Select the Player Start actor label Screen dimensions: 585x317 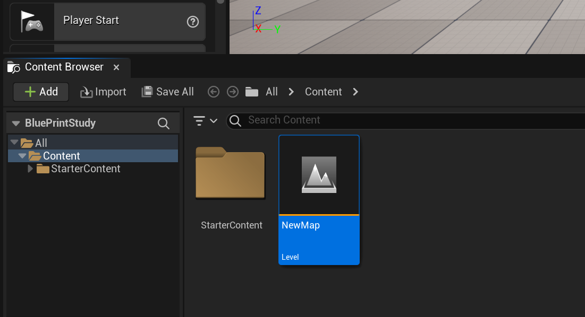tap(91, 20)
